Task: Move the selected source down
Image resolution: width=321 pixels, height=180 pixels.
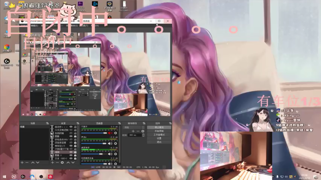Action: [73, 162]
